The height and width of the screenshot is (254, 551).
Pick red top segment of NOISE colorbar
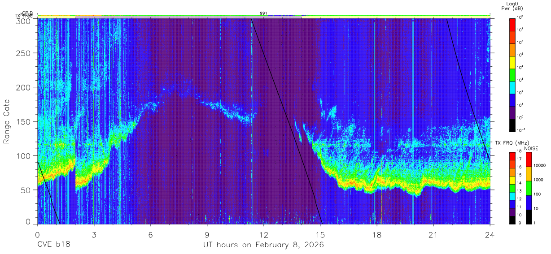(529, 159)
